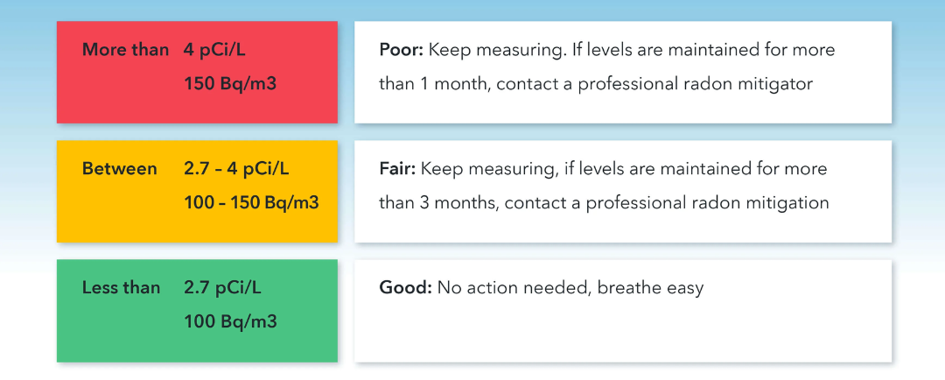Click the "100 - 150 Bq/m3" range text

pos(252,203)
